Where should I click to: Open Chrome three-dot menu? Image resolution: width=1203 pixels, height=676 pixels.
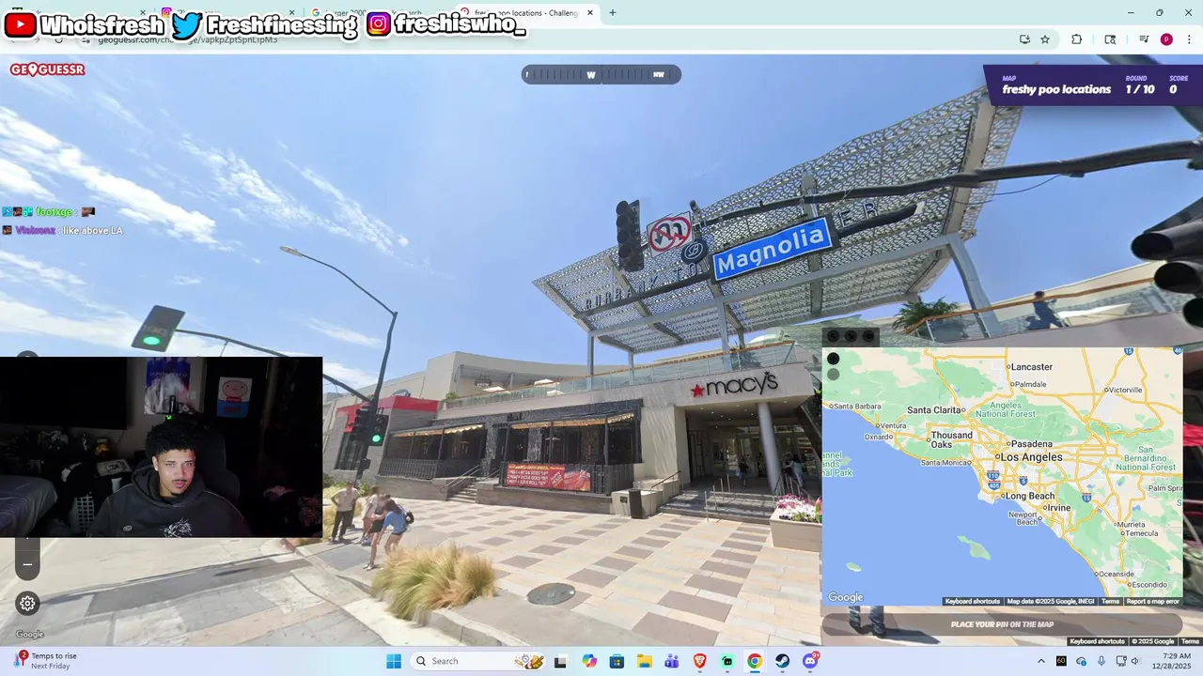1190,39
